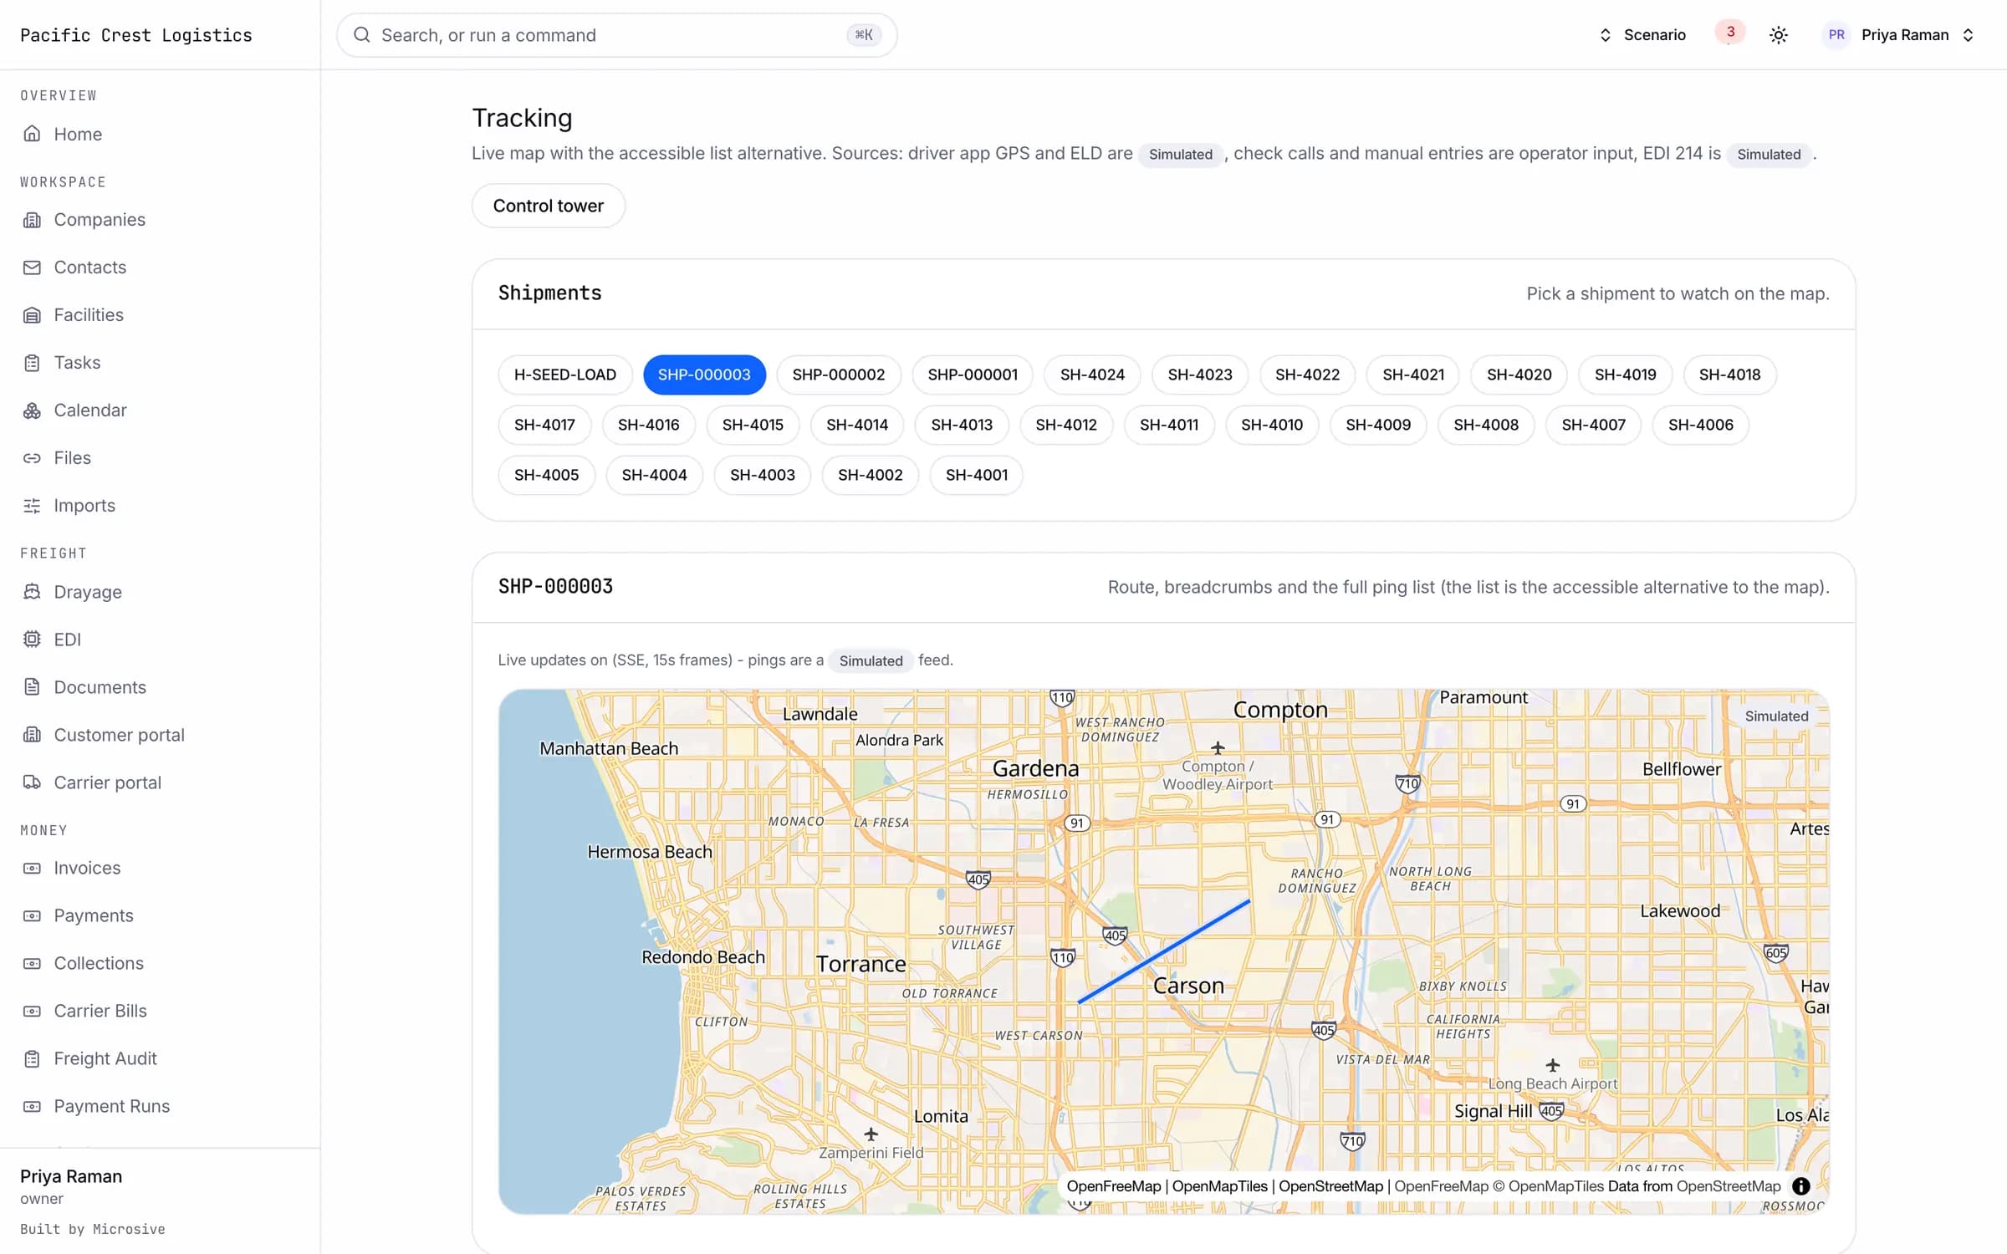
Task: Click the Calendar icon in the sidebar
Action: tap(32, 410)
